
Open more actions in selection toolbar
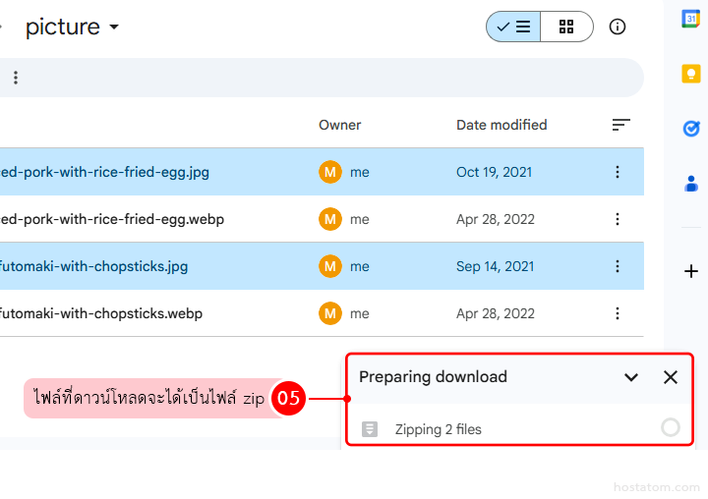click(16, 78)
